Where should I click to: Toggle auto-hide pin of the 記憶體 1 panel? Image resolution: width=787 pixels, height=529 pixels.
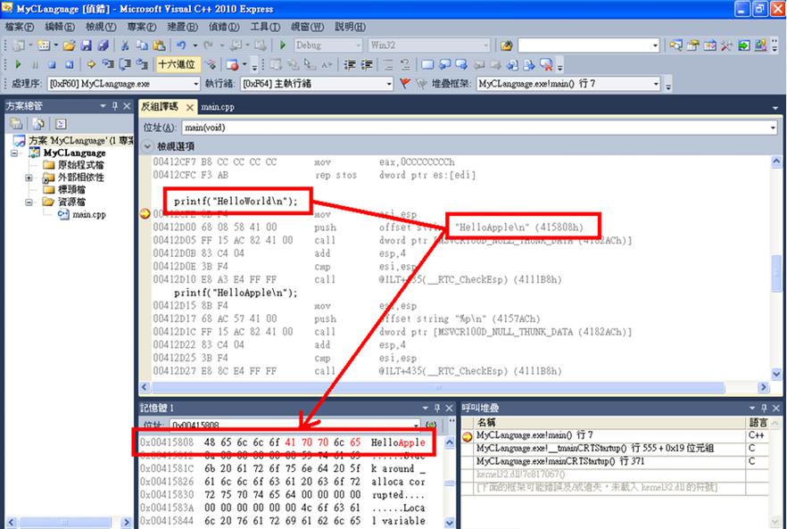point(436,408)
